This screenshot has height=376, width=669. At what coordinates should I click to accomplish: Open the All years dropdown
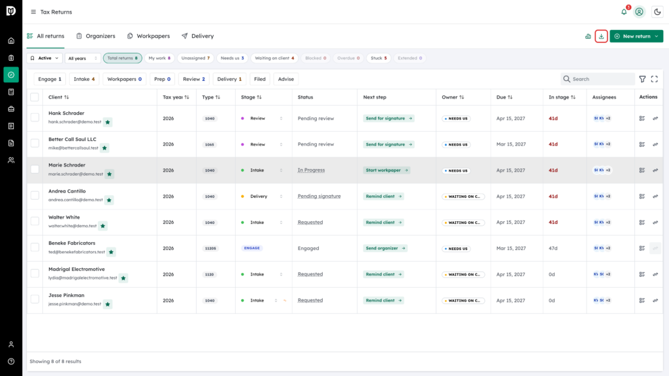click(x=83, y=58)
